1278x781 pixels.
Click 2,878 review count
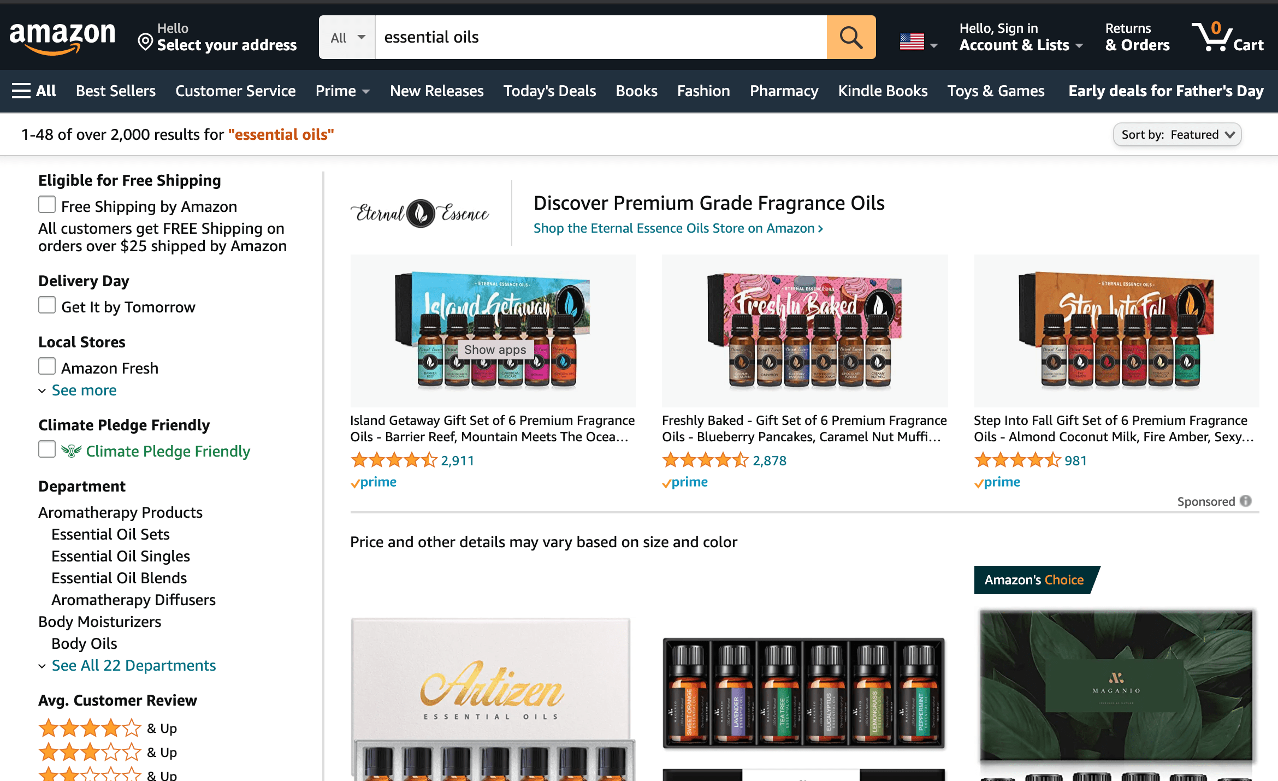[770, 460]
